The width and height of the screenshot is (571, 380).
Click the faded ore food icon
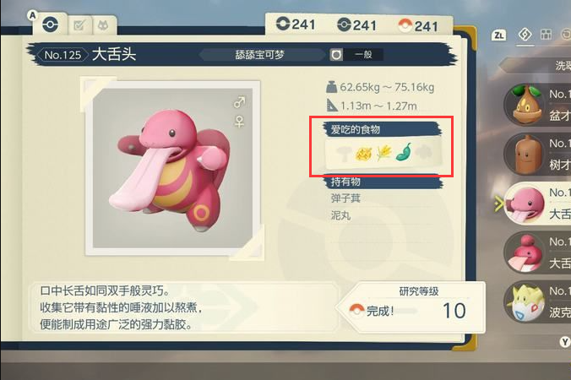tap(423, 152)
